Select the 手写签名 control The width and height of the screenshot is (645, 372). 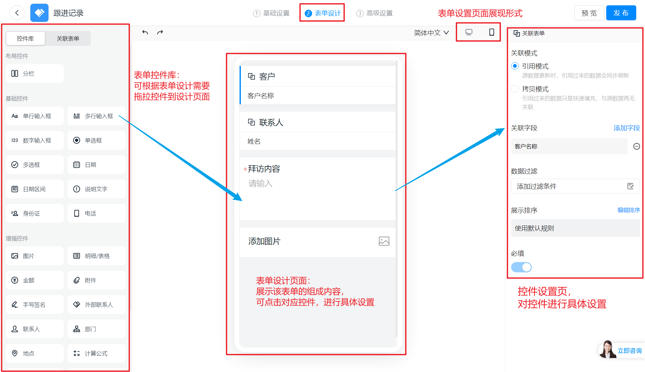click(x=34, y=305)
